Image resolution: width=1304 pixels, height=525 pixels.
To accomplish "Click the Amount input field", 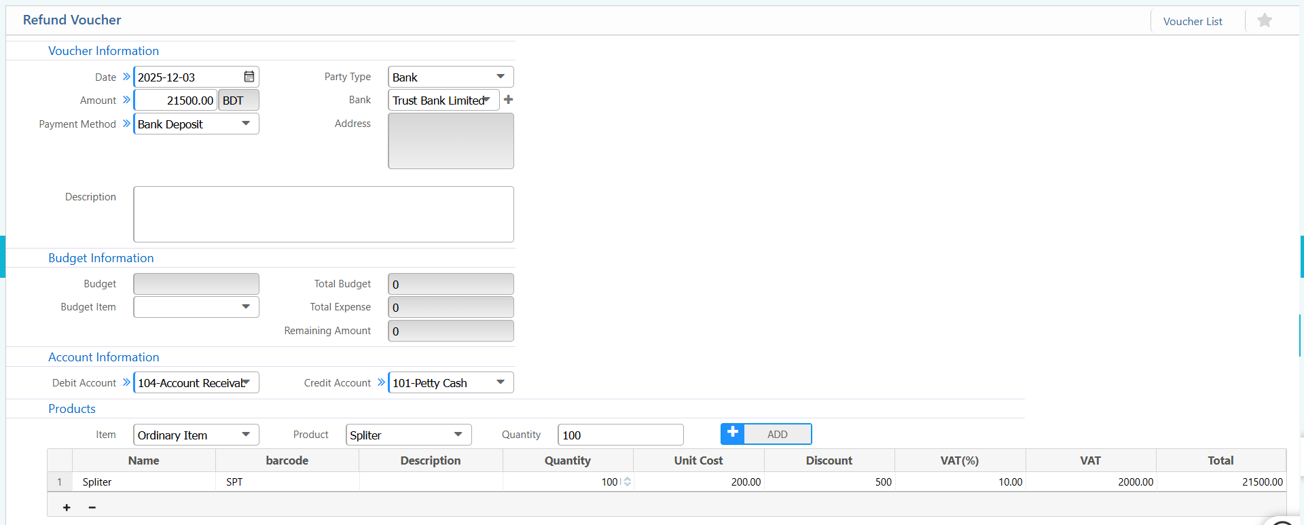I will pyautogui.click(x=176, y=101).
